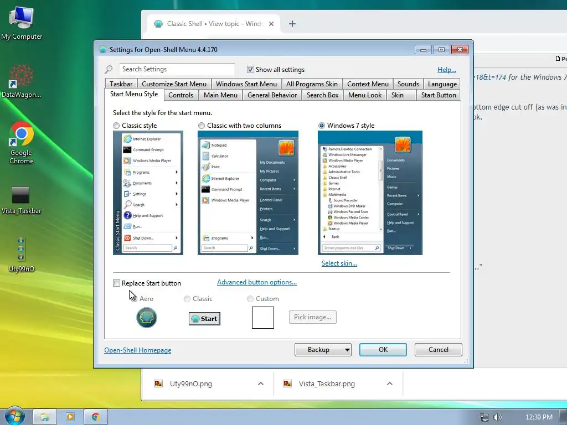Click the search magnifier icon in Settings

pos(109,69)
